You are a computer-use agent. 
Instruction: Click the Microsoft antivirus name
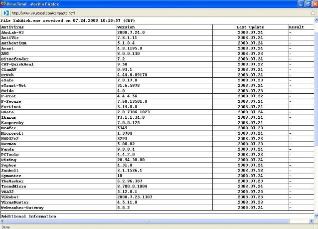click(12, 133)
